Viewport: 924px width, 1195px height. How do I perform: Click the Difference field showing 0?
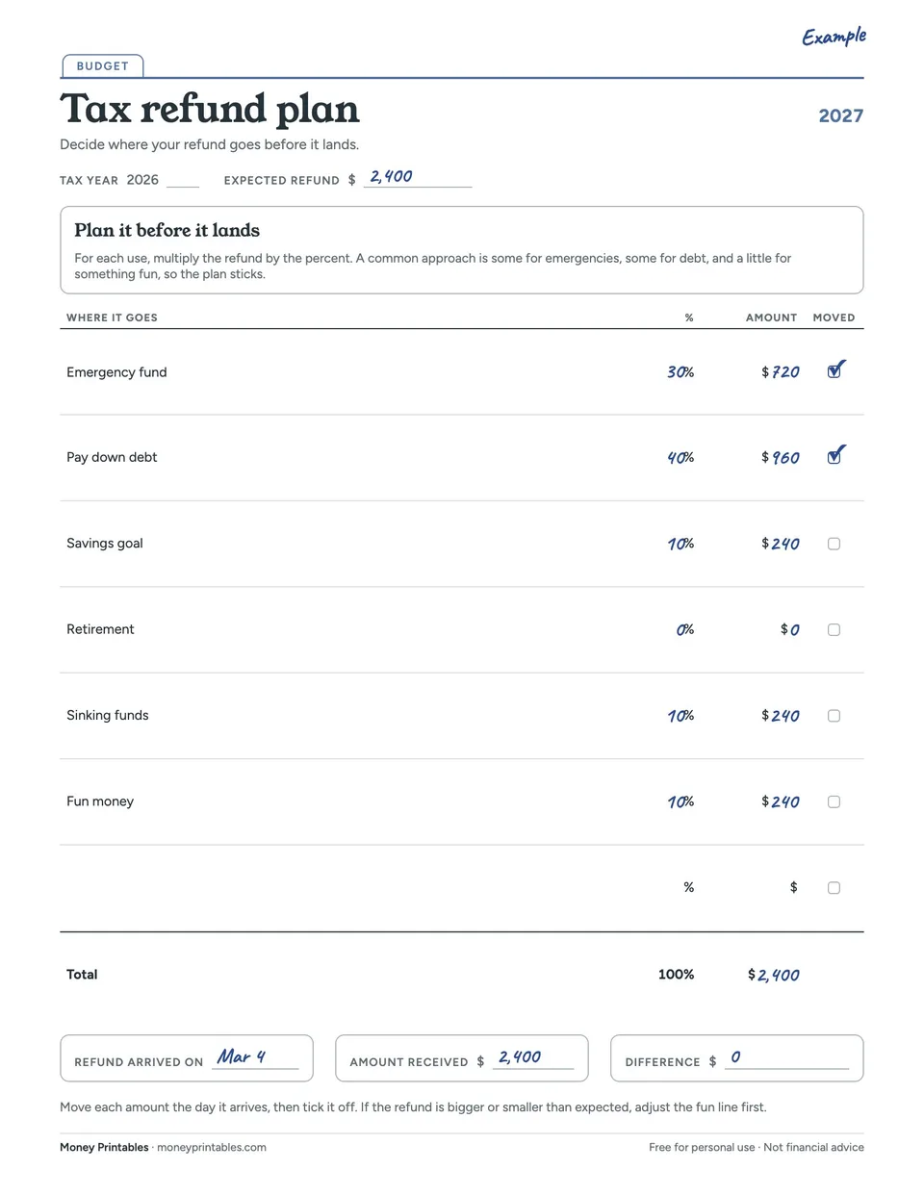[x=787, y=1057]
